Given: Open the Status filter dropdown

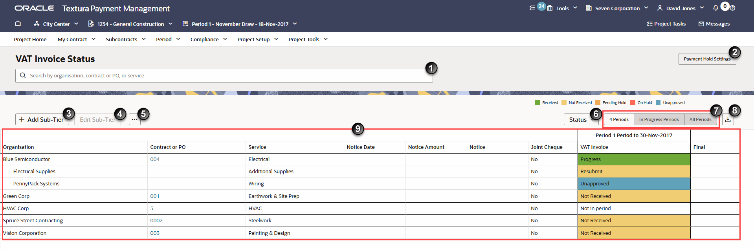Looking at the screenshot, I should (581, 119).
